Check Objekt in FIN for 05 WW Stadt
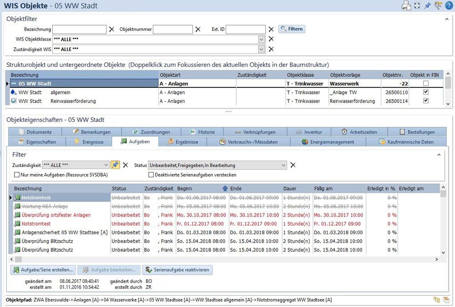The height and width of the screenshot is (307, 455). tap(425, 84)
